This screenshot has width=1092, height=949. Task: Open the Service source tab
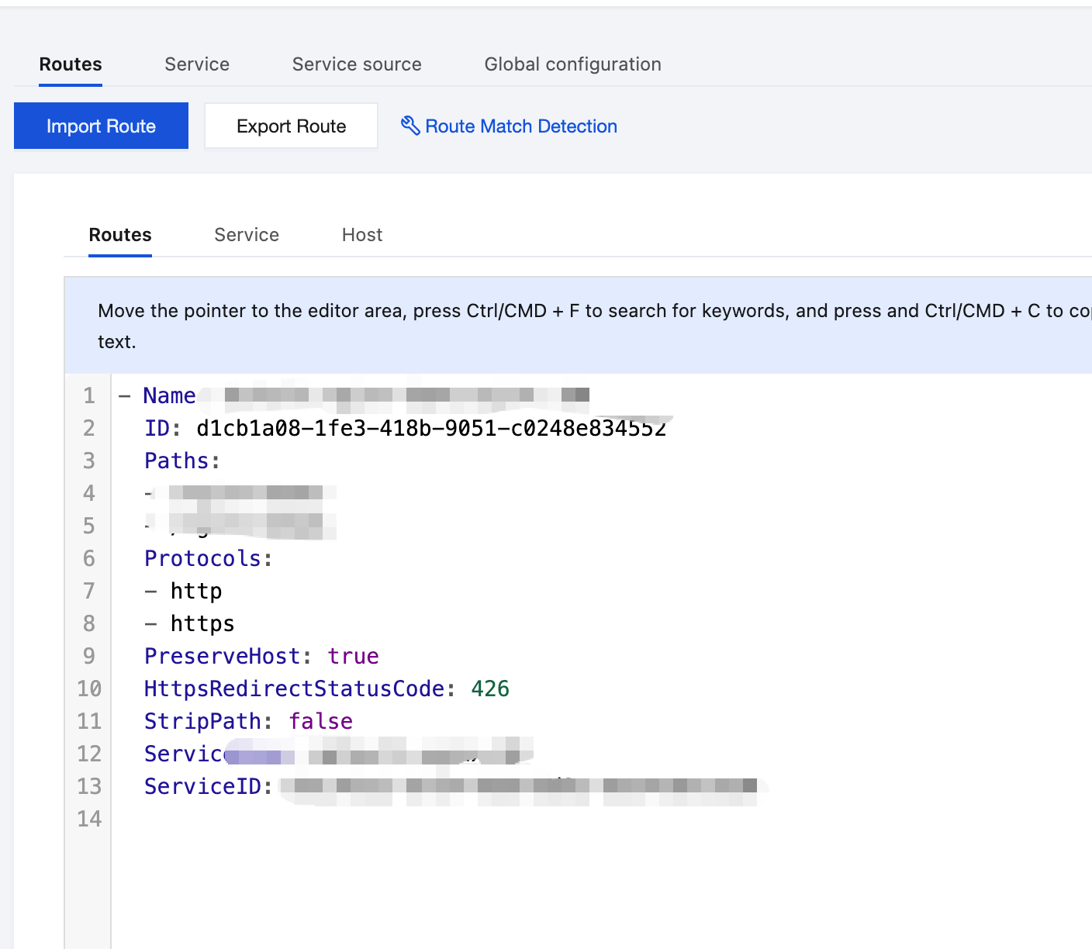tap(357, 64)
